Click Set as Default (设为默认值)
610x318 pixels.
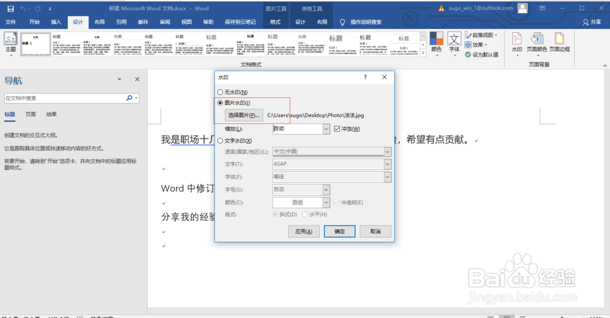coord(482,55)
